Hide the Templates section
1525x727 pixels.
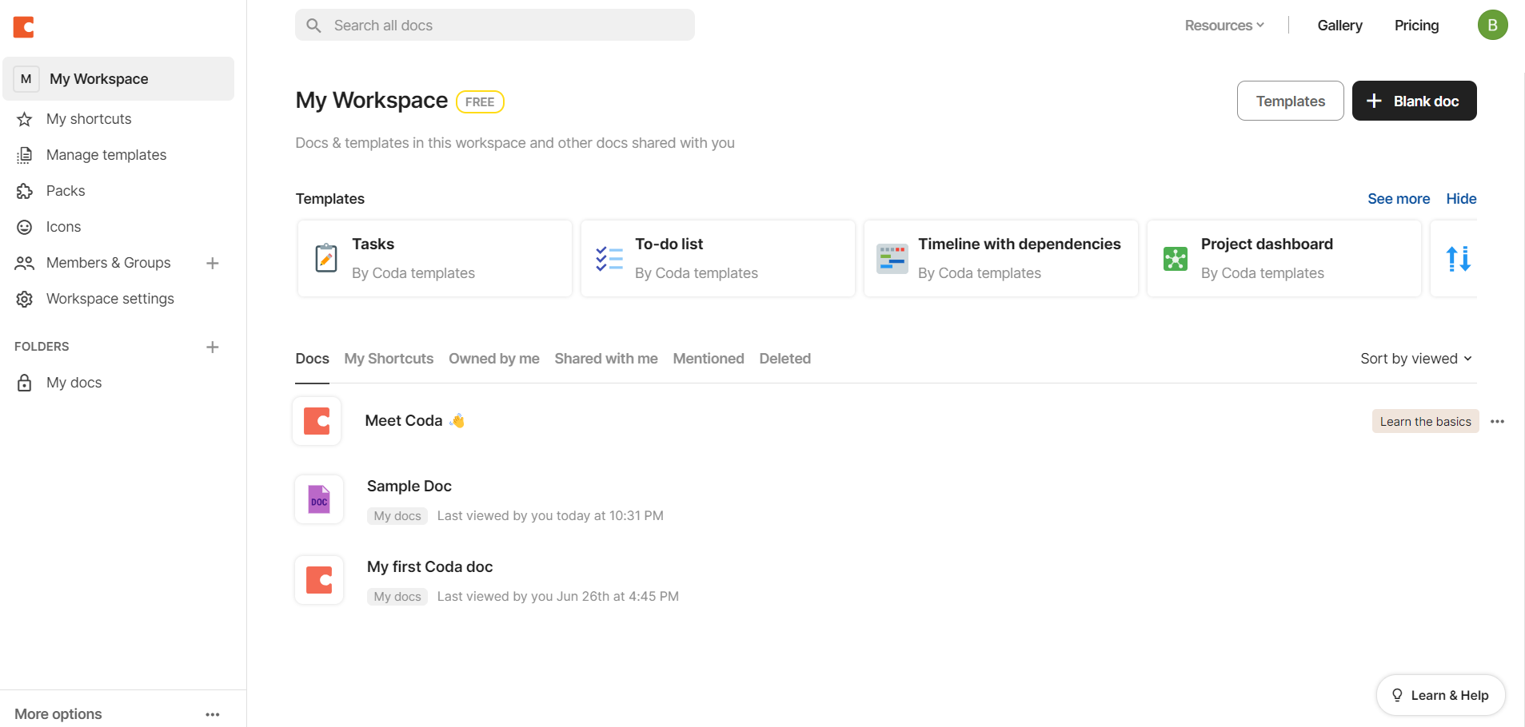pos(1461,199)
